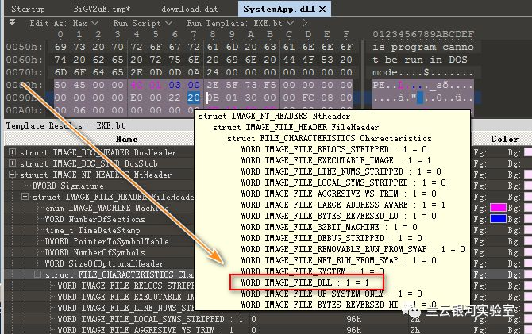Viewport: 532px width, 334px height.
Task: Click the magenta foreground color swatch
Action: pyautogui.click(x=498, y=208)
